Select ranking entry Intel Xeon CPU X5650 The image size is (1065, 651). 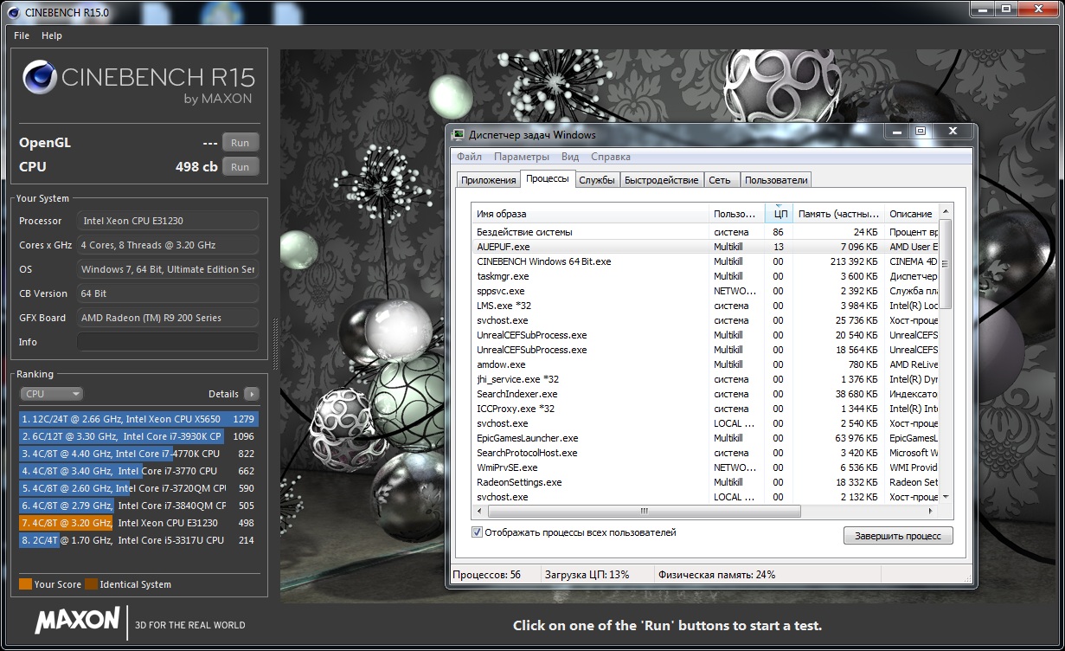pyautogui.click(x=138, y=419)
